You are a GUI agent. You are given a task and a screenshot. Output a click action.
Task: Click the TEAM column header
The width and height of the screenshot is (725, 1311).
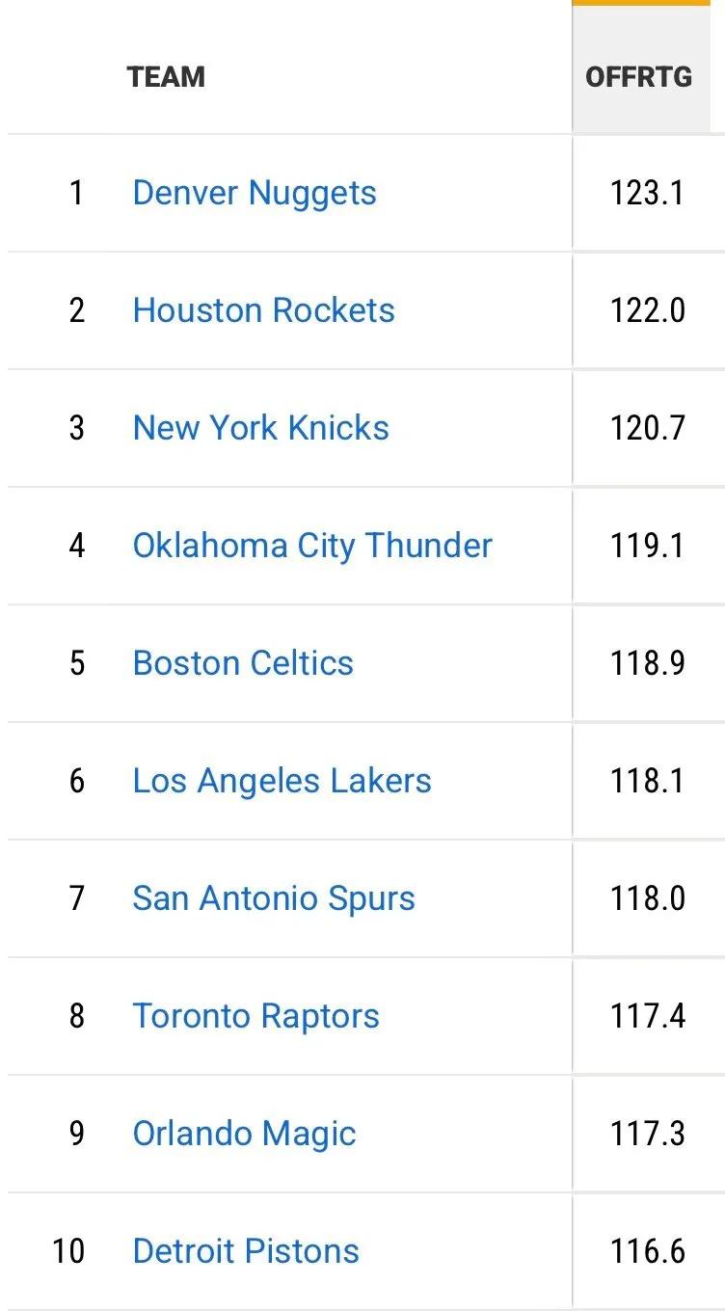pos(166,77)
